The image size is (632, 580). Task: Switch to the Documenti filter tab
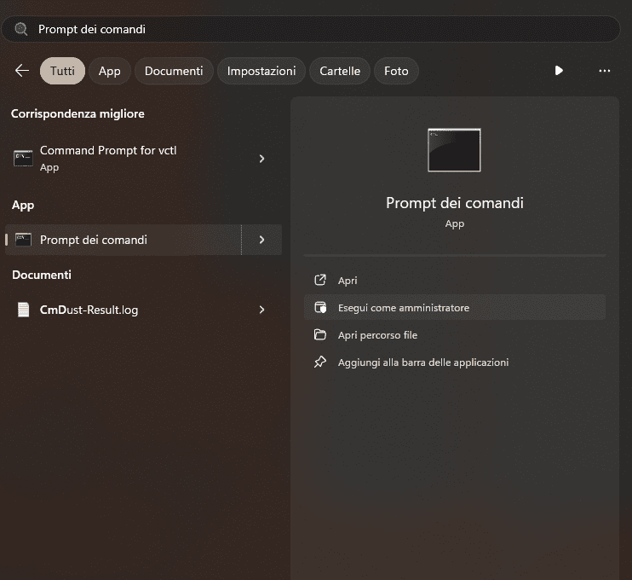tap(174, 71)
